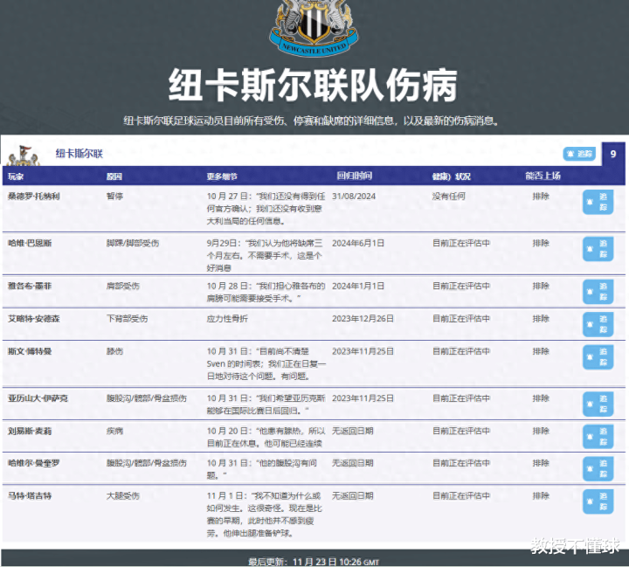Image resolution: width=629 pixels, height=567 pixels.
Task: Click the Newcastle United crest logo at top
Action: tap(314, 27)
